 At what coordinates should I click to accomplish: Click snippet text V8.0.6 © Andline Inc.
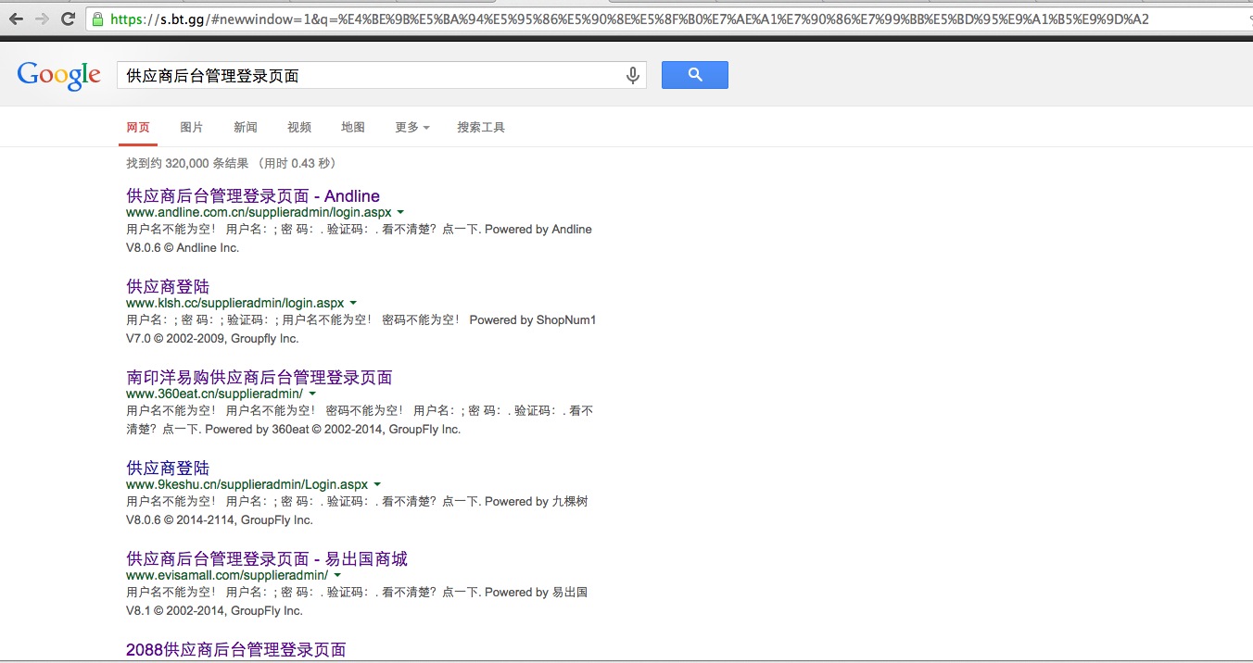(183, 248)
